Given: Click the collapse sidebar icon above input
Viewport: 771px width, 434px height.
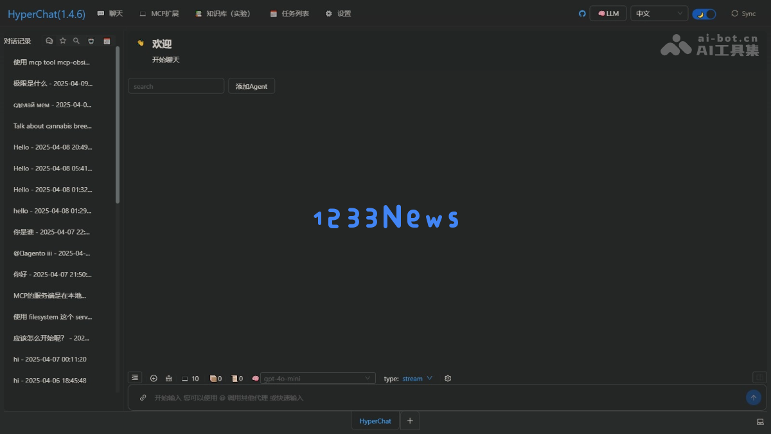Looking at the screenshot, I should 135,378.
